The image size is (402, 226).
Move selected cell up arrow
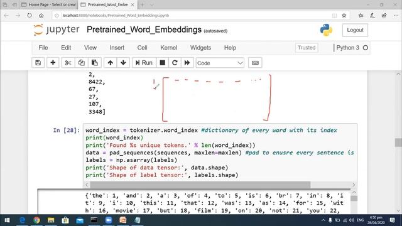pyautogui.click(x=111, y=63)
